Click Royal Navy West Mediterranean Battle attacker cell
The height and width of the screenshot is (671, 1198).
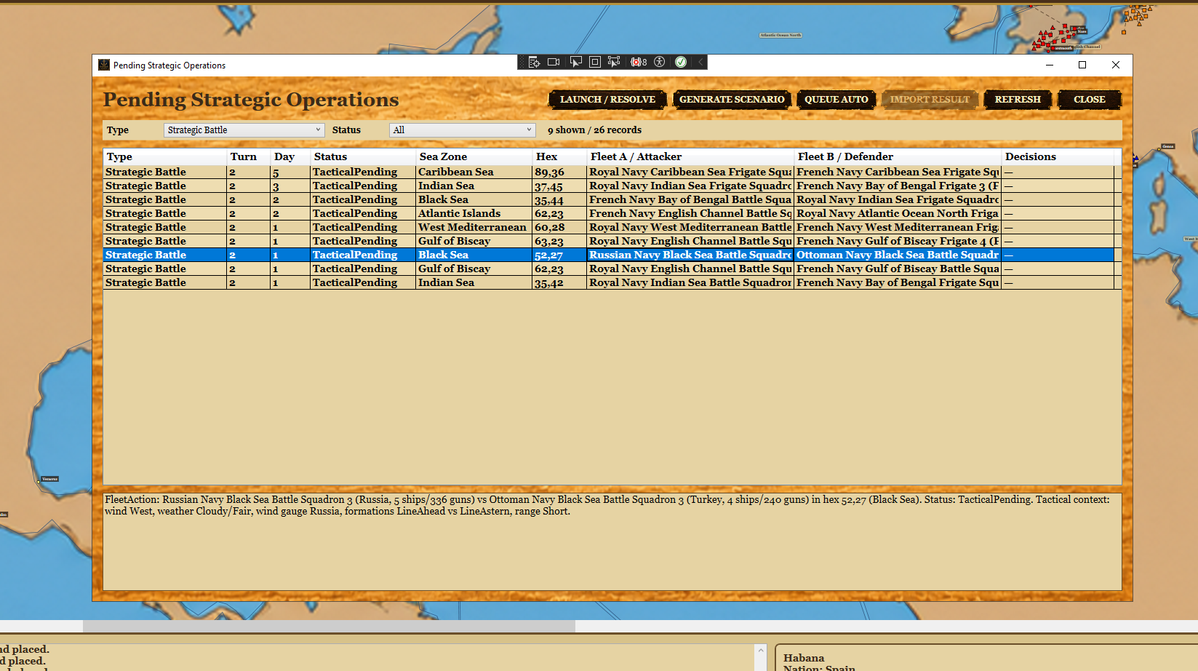click(x=690, y=227)
